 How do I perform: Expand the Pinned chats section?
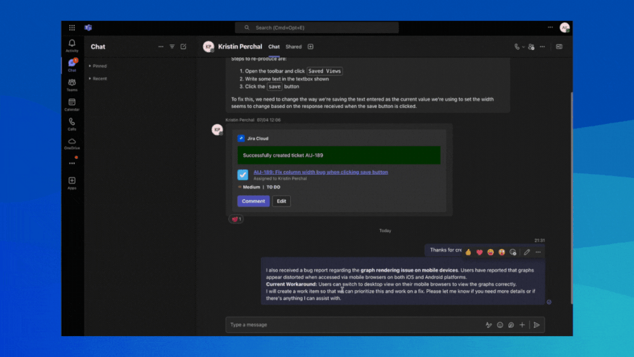(98, 66)
